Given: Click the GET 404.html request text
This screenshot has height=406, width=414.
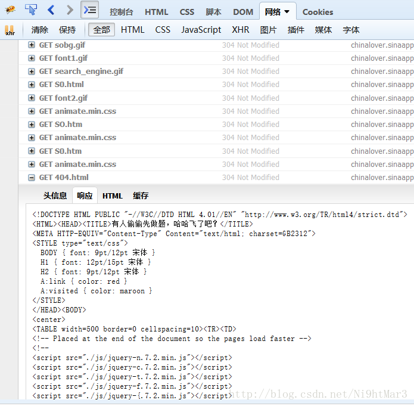Looking at the screenshot, I should (64, 178).
